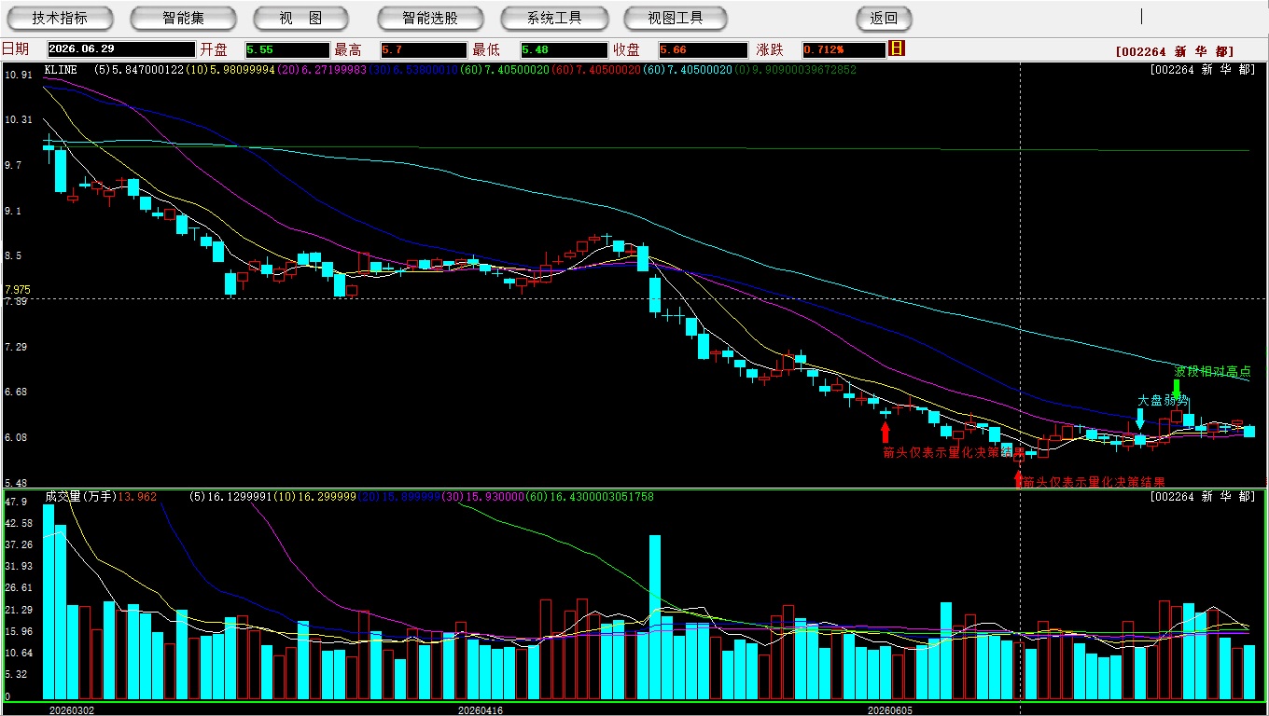The height and width of the screenshot is (716, 1269).
Task: Click the KLINE indicator label
Action: (62, 70)
